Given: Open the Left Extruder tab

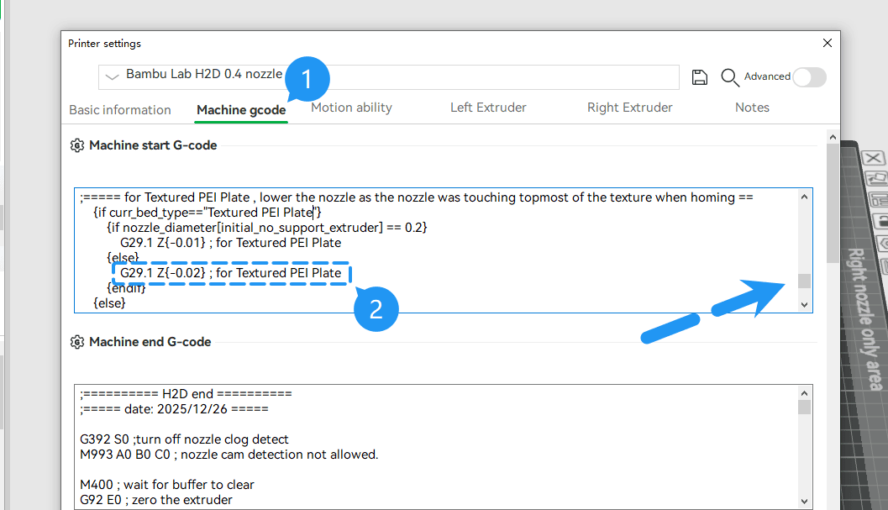Looking at the screenshot, I should point(488,108).
